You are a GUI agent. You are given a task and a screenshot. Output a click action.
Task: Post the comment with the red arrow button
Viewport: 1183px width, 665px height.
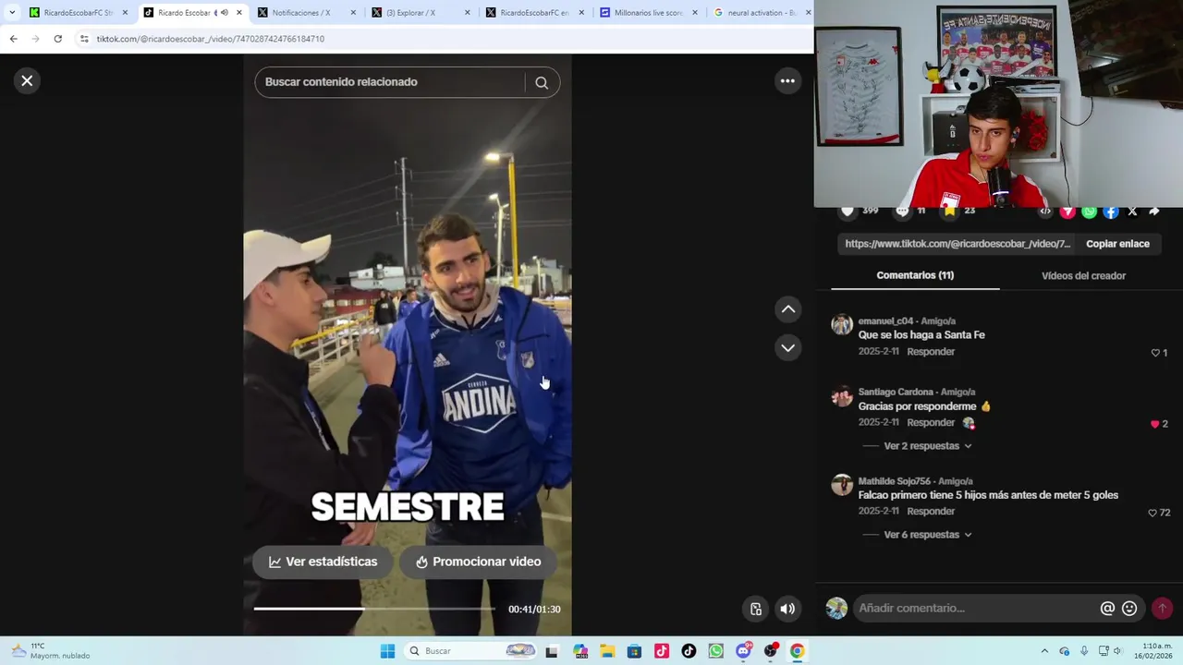click(x=1163, y=608)
